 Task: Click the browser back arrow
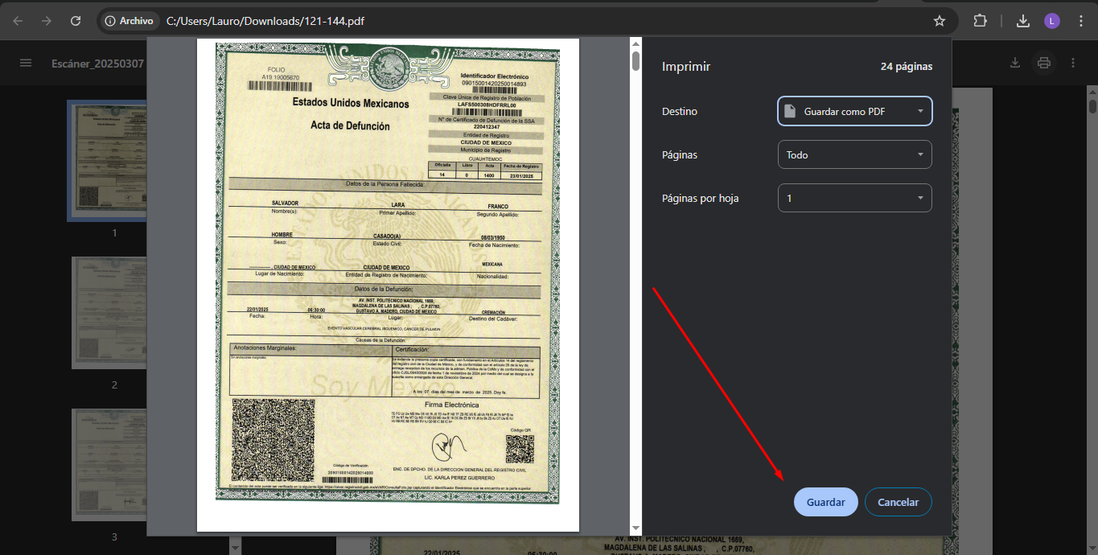coord(18,21)
